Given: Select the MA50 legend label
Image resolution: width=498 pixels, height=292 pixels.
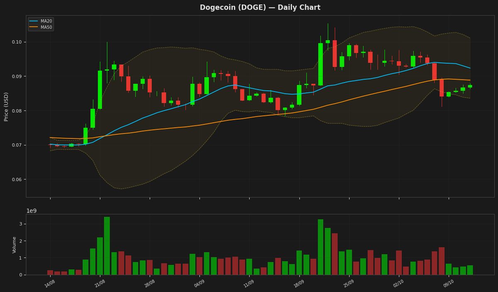Looking at the screenshot, I should coord(46,27).
